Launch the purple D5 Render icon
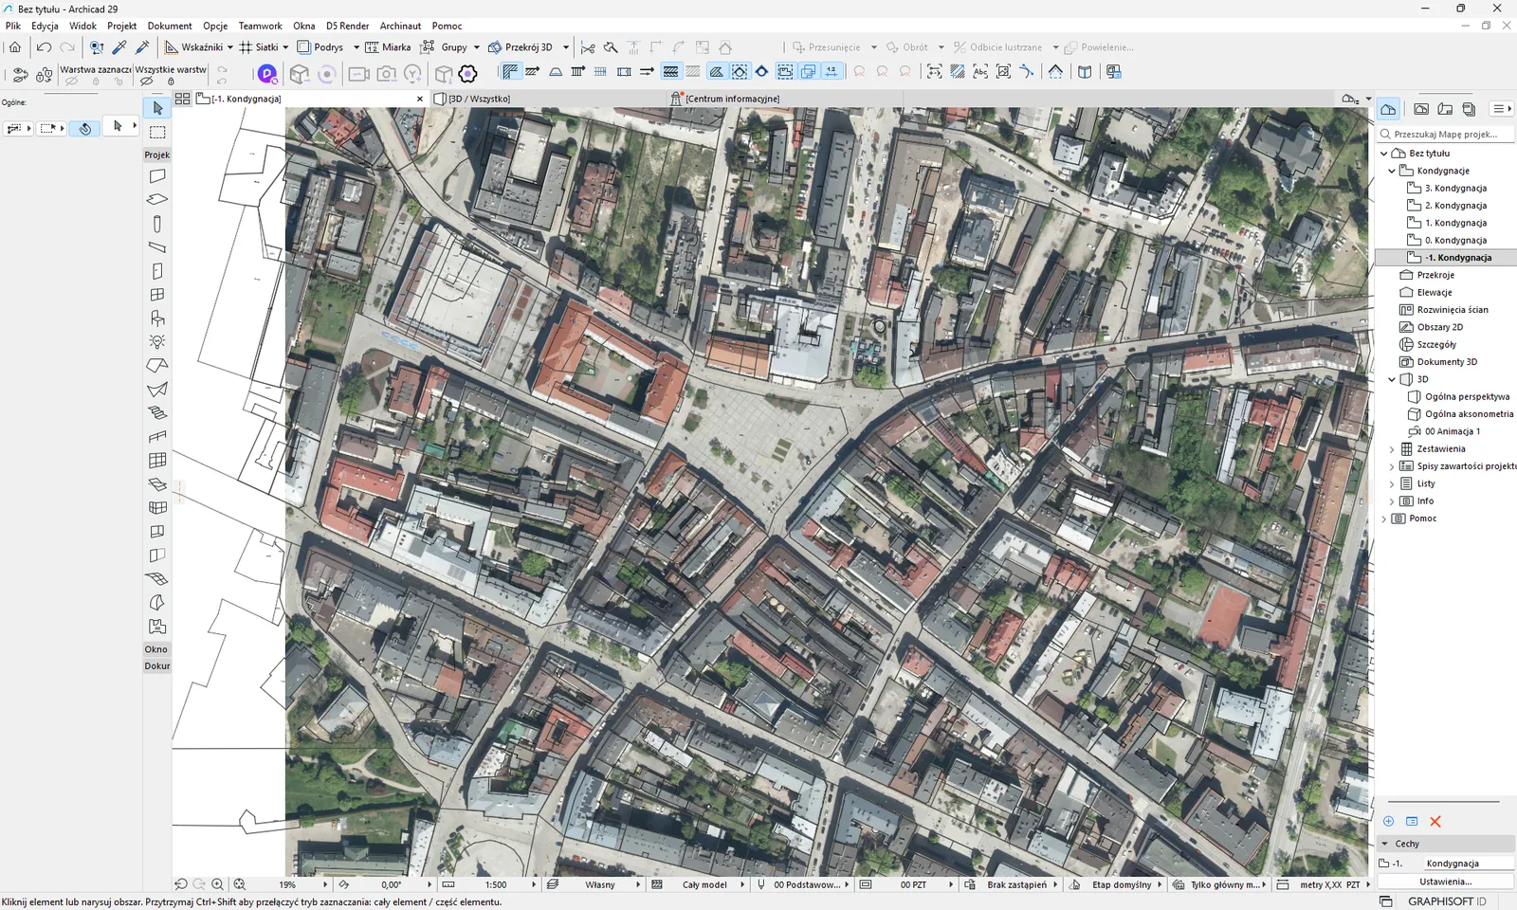This screenshot has width=1517, height=910. coord(267,73)
